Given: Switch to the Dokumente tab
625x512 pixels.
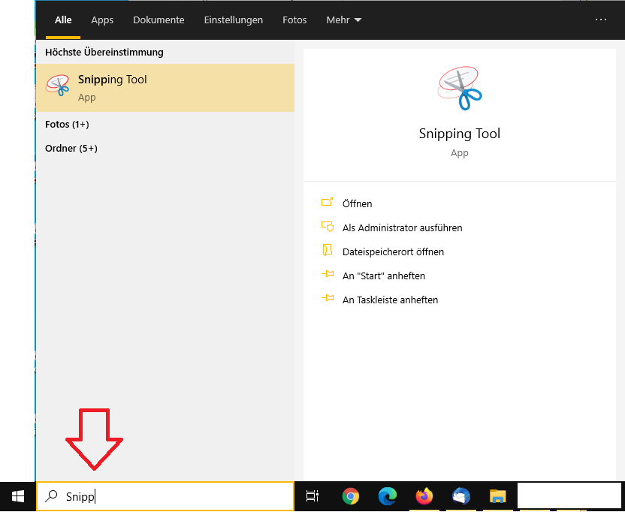Looking at the screenshot, I should tap(159, 20).
